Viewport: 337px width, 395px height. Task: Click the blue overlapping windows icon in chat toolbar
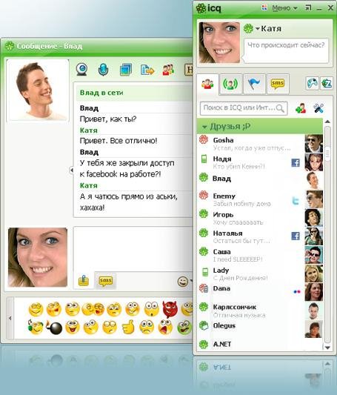[126, 70]
